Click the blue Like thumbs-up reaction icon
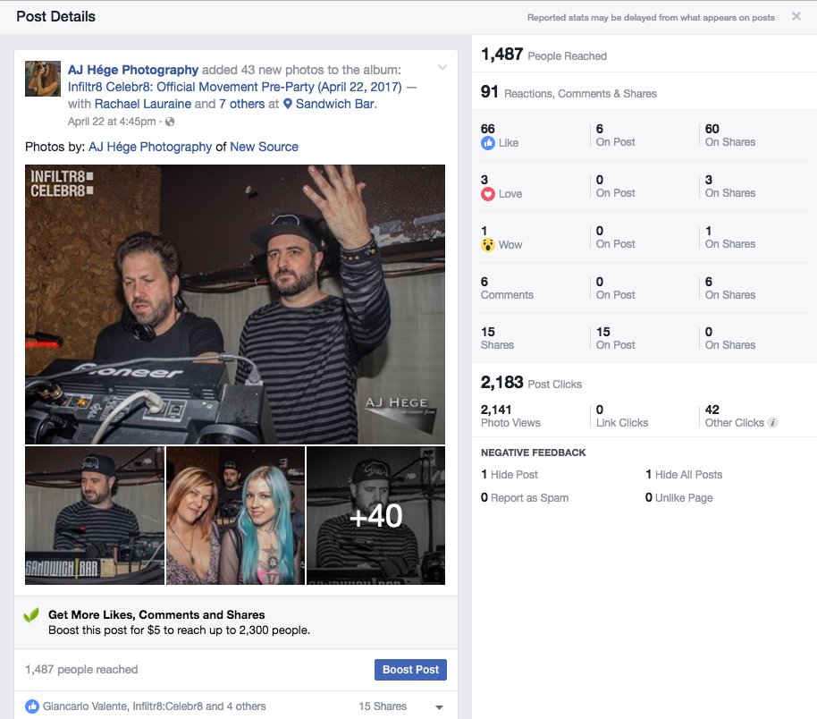Screen dimensions: 817x719 coord(488,143)
